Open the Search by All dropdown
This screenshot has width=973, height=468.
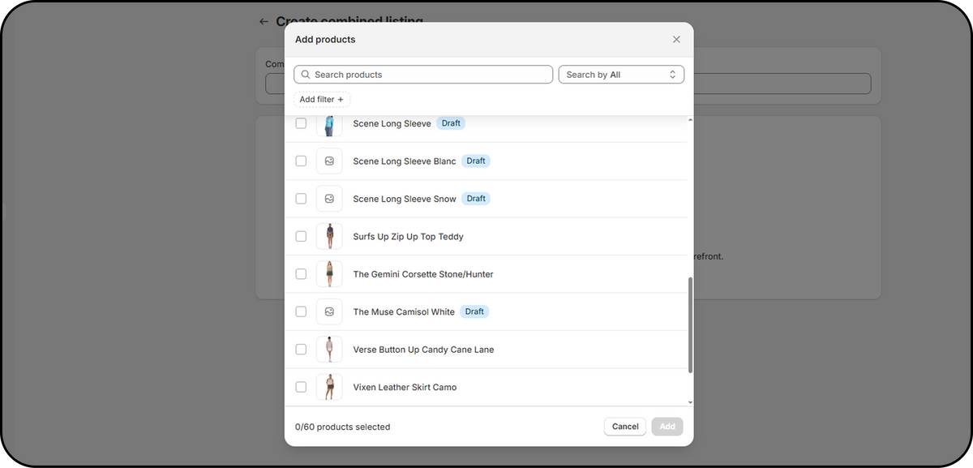(x=621, y=75)
